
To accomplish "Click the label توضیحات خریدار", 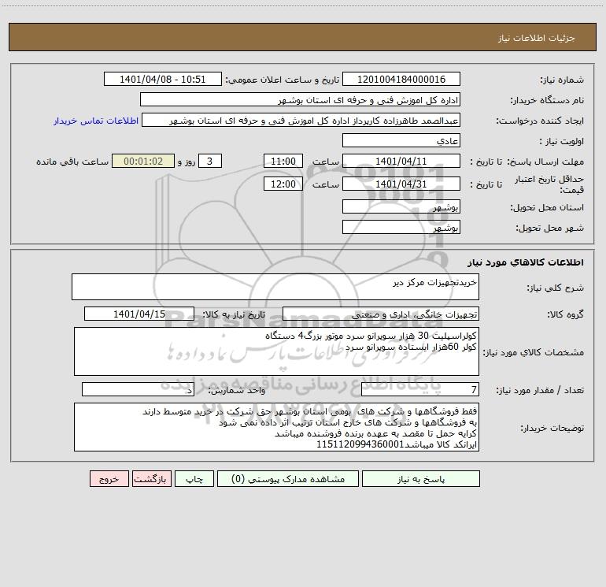I will click(x=552, y=428).
